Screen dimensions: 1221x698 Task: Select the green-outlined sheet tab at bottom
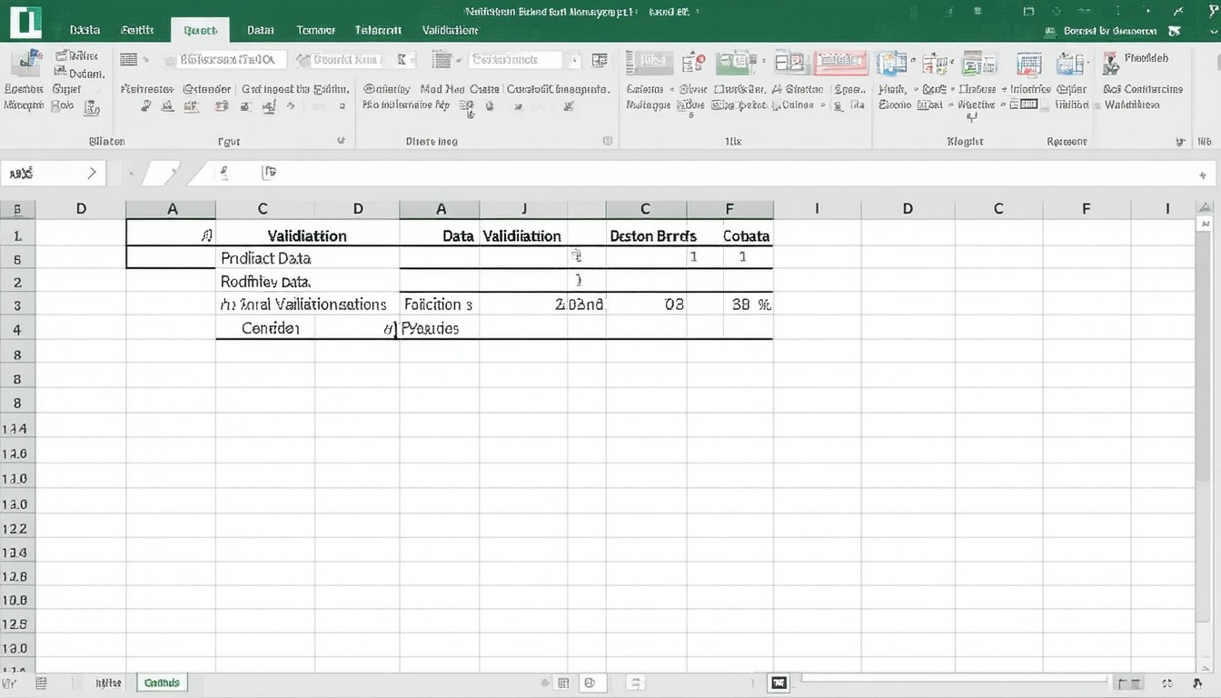coord(162,683)
